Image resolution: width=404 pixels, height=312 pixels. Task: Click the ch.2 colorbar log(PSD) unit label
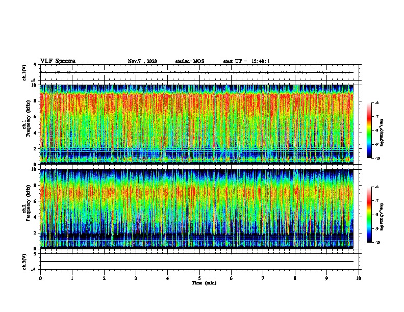[382, 217]
